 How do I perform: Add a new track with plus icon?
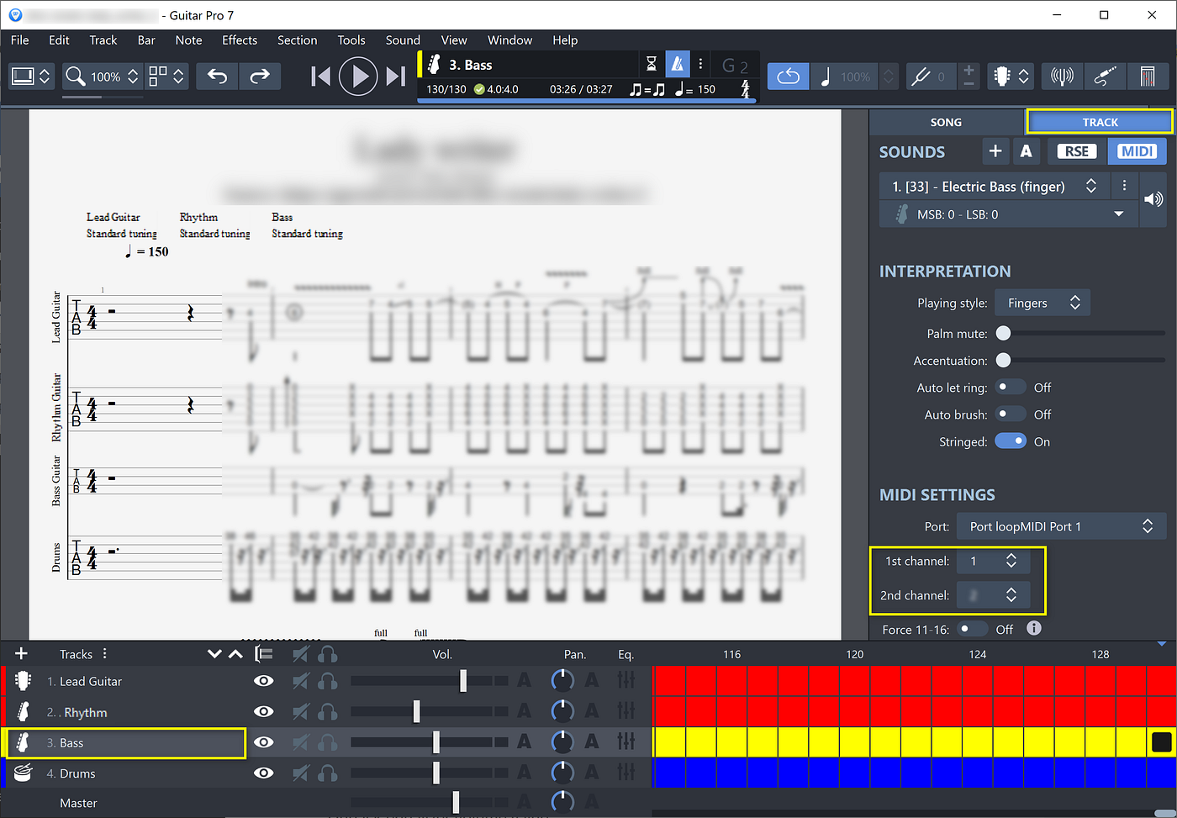pyautogui.click(x=21, y=653)
